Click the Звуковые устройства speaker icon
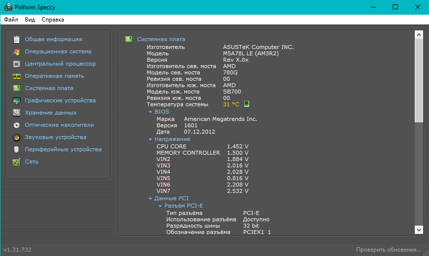Image resolution: width=429 pixels, height=256 pixels. click(x=17, y=137)
